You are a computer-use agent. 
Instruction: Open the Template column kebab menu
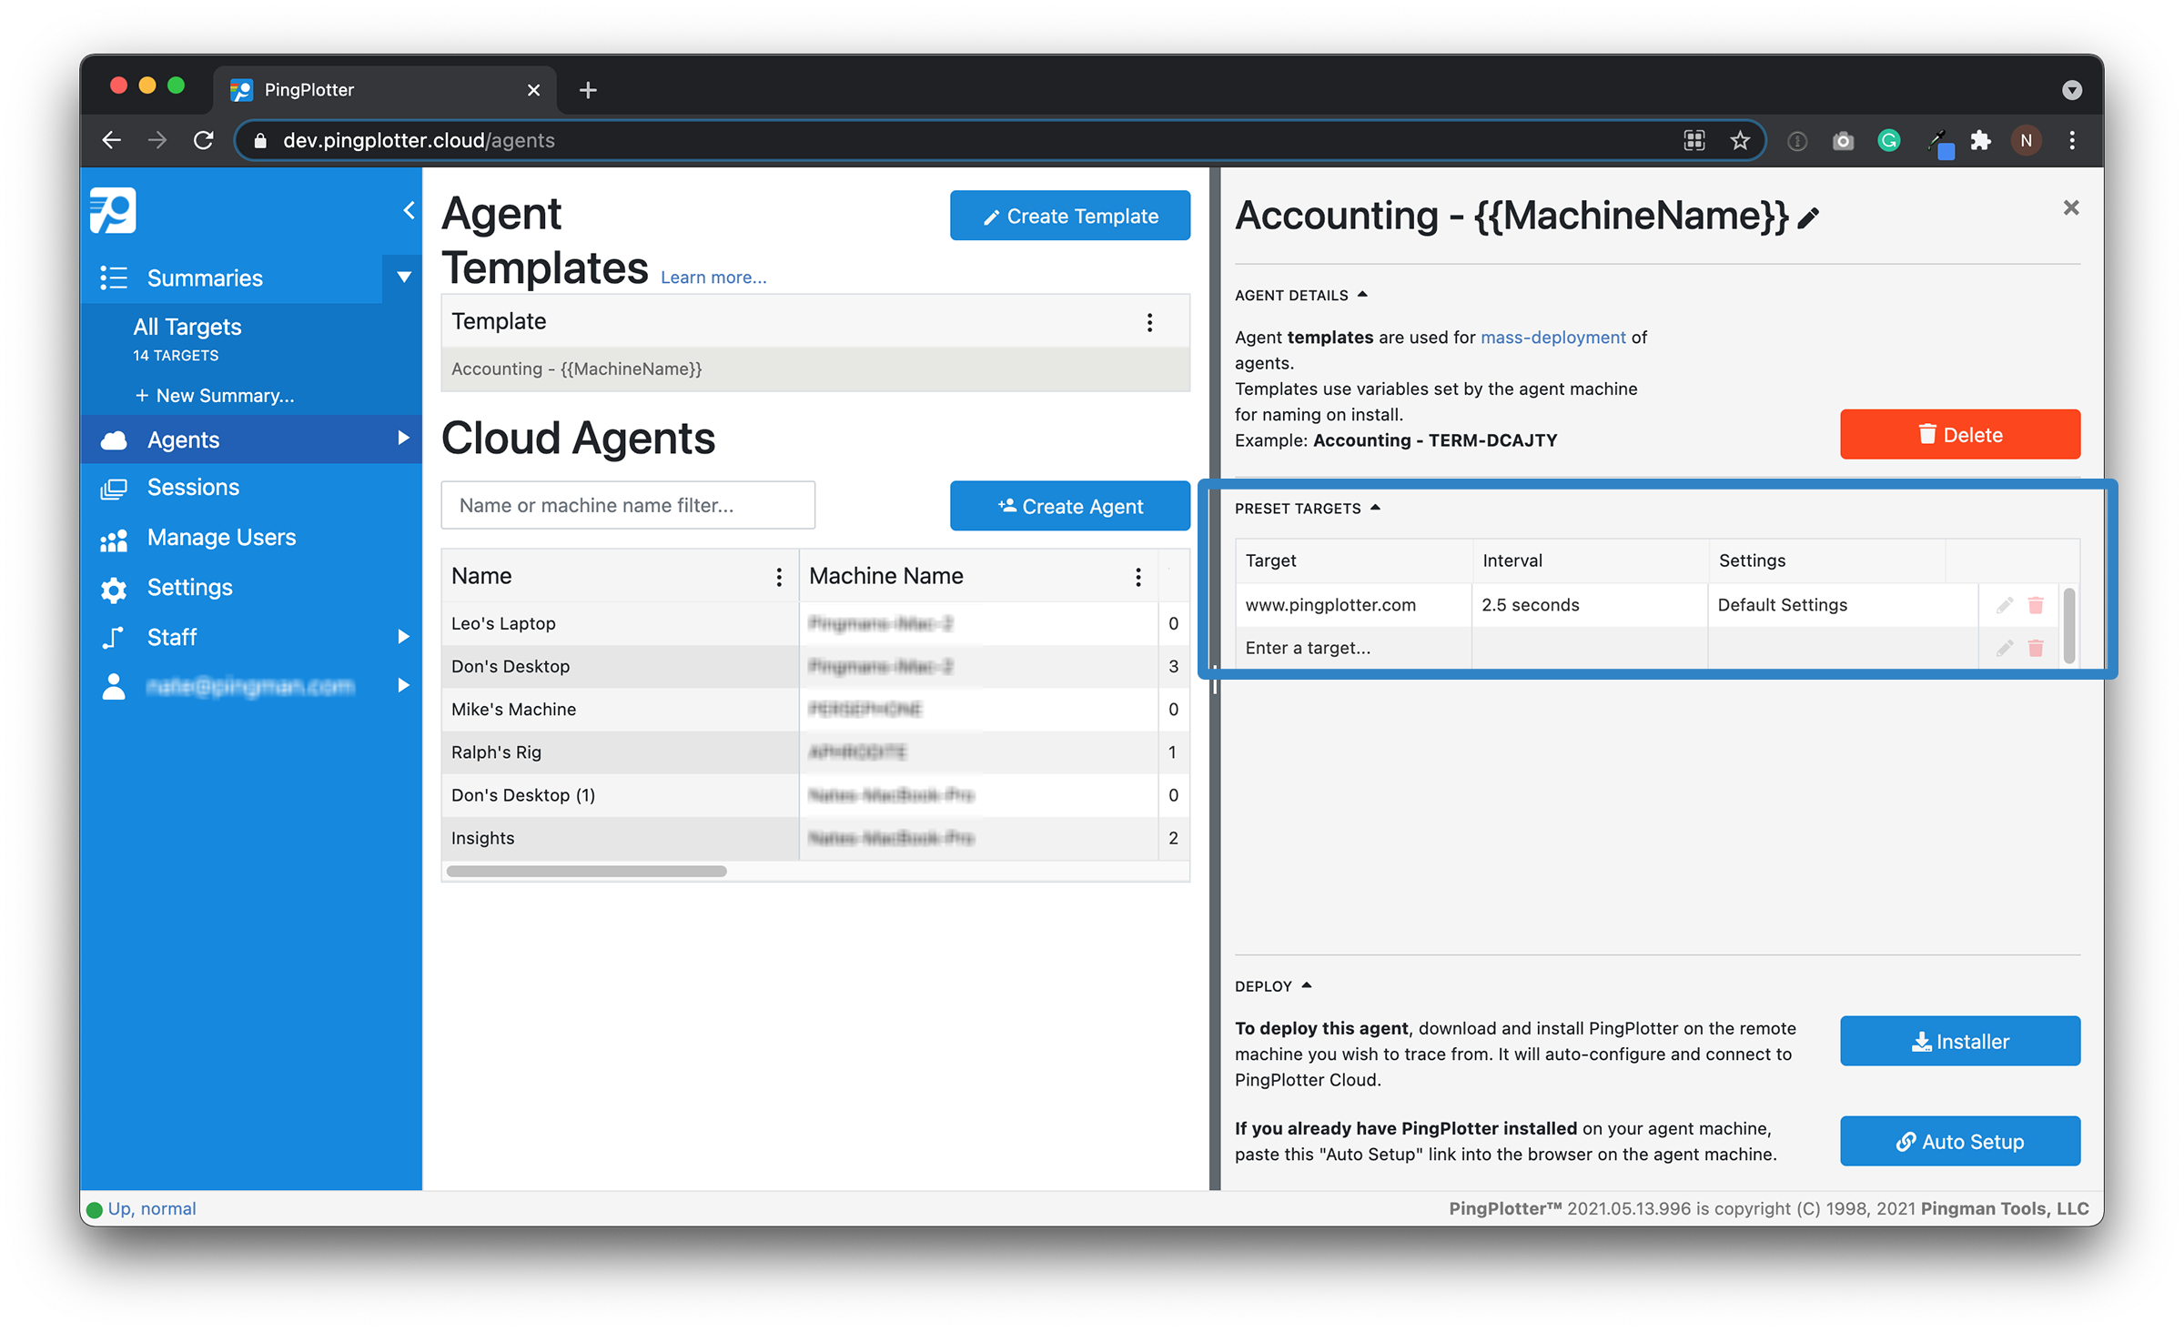click(1149, 321)
